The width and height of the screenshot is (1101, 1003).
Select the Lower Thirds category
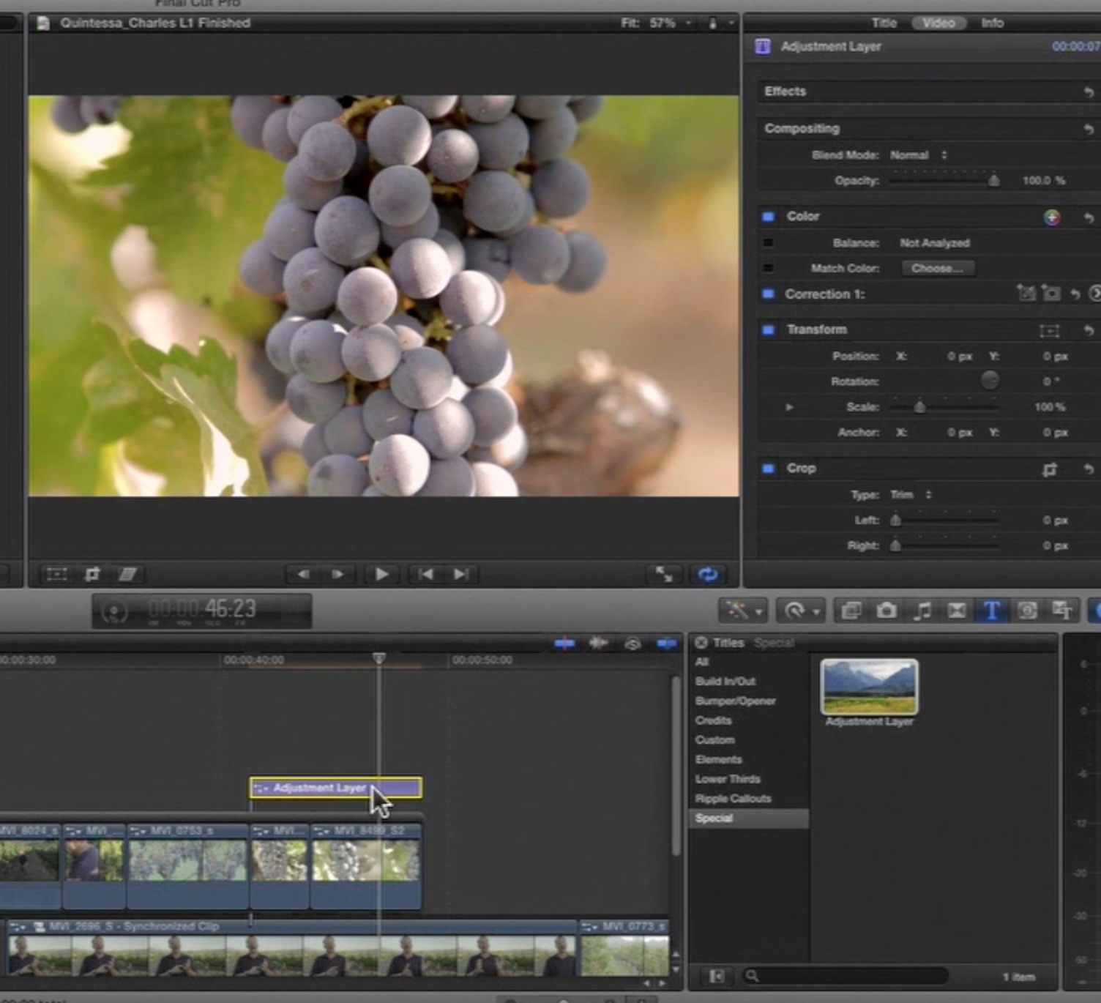click(727, 779)
